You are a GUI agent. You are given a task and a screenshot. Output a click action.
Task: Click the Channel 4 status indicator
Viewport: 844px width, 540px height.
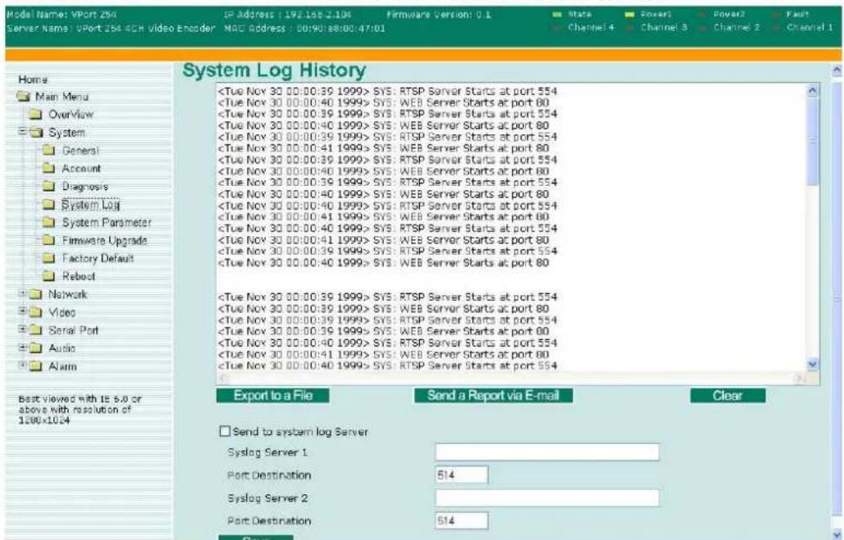point(557,27)
